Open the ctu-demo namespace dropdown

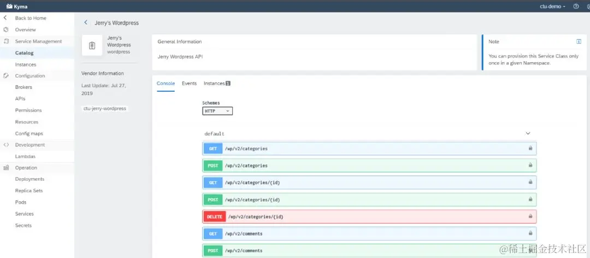(x=552, y=7)
